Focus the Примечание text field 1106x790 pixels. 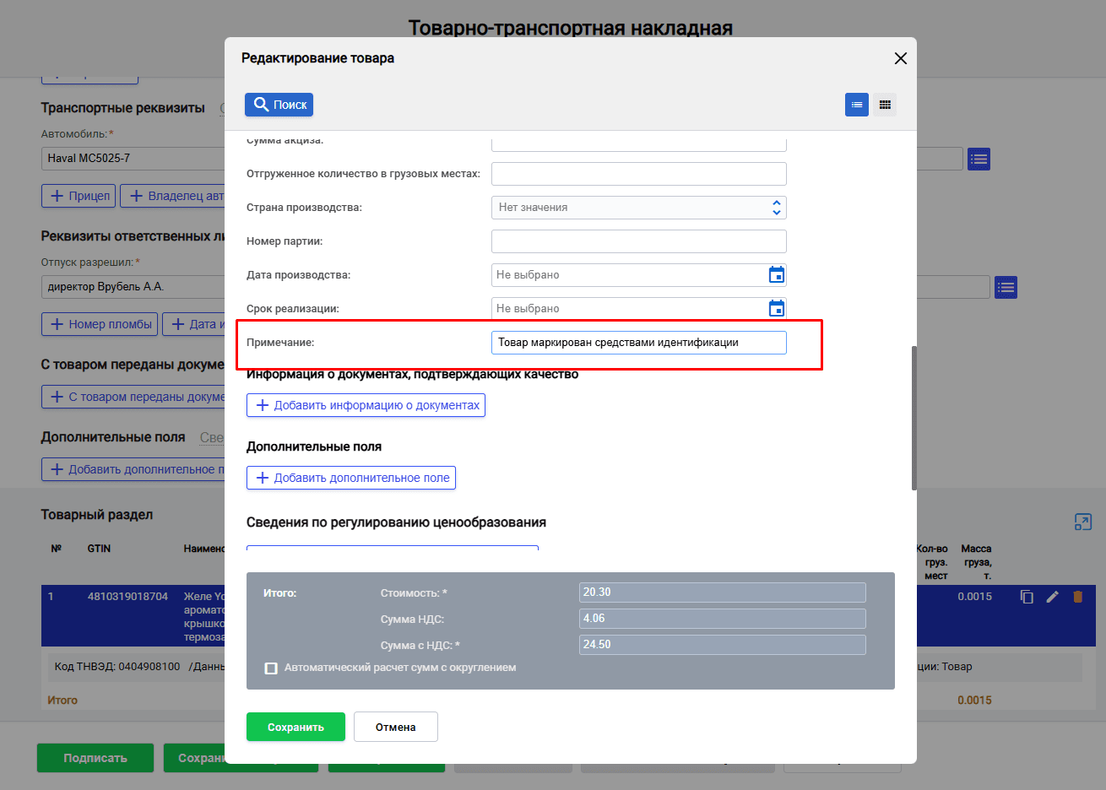click(x=638, y=343)
